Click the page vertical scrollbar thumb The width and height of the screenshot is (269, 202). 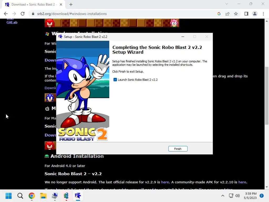267,96
